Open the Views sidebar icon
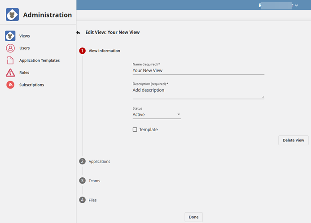This screenshot has height=223, width=311. coord(10,36)
